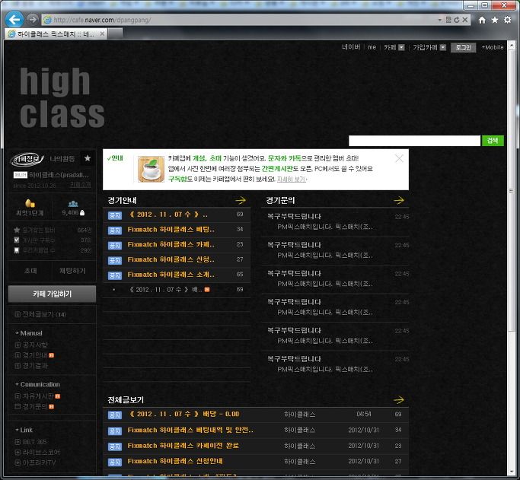Click the refresh icon in address bar
520x480 pixels.
click(457, 20)
